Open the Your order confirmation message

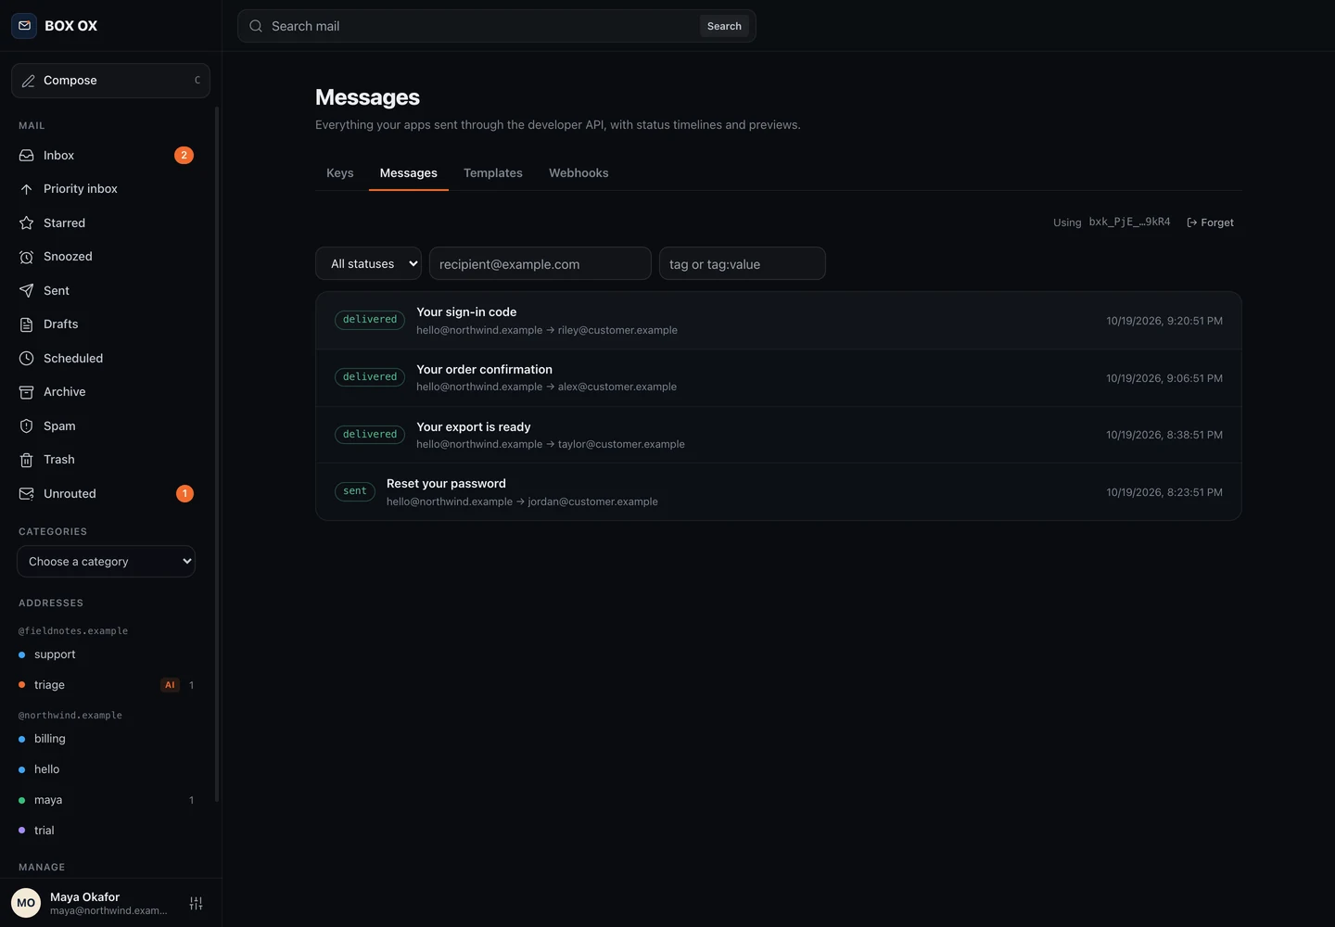(779, 378)
